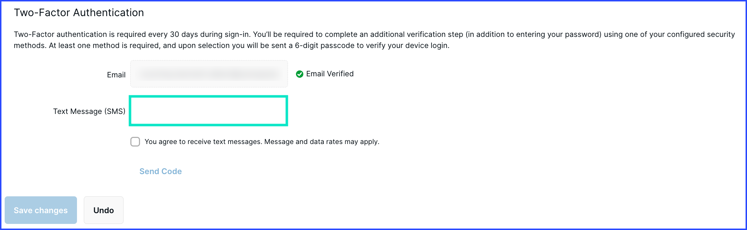Check the agree to receive text messages box
The width and height of the screenshot is (747, 230).
[x=135, y=142]
